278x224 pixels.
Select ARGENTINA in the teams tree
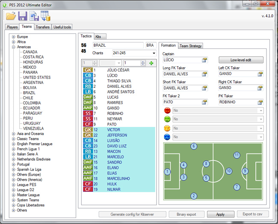tap(33, 83)
